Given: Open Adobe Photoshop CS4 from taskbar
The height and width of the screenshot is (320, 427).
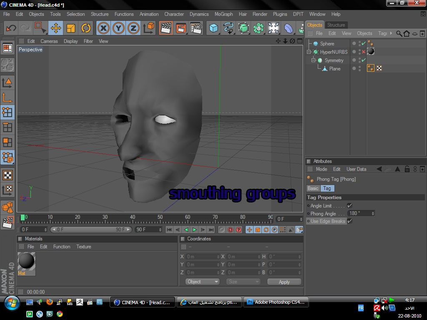Looking at the screenshot, I should click(276, 302).
